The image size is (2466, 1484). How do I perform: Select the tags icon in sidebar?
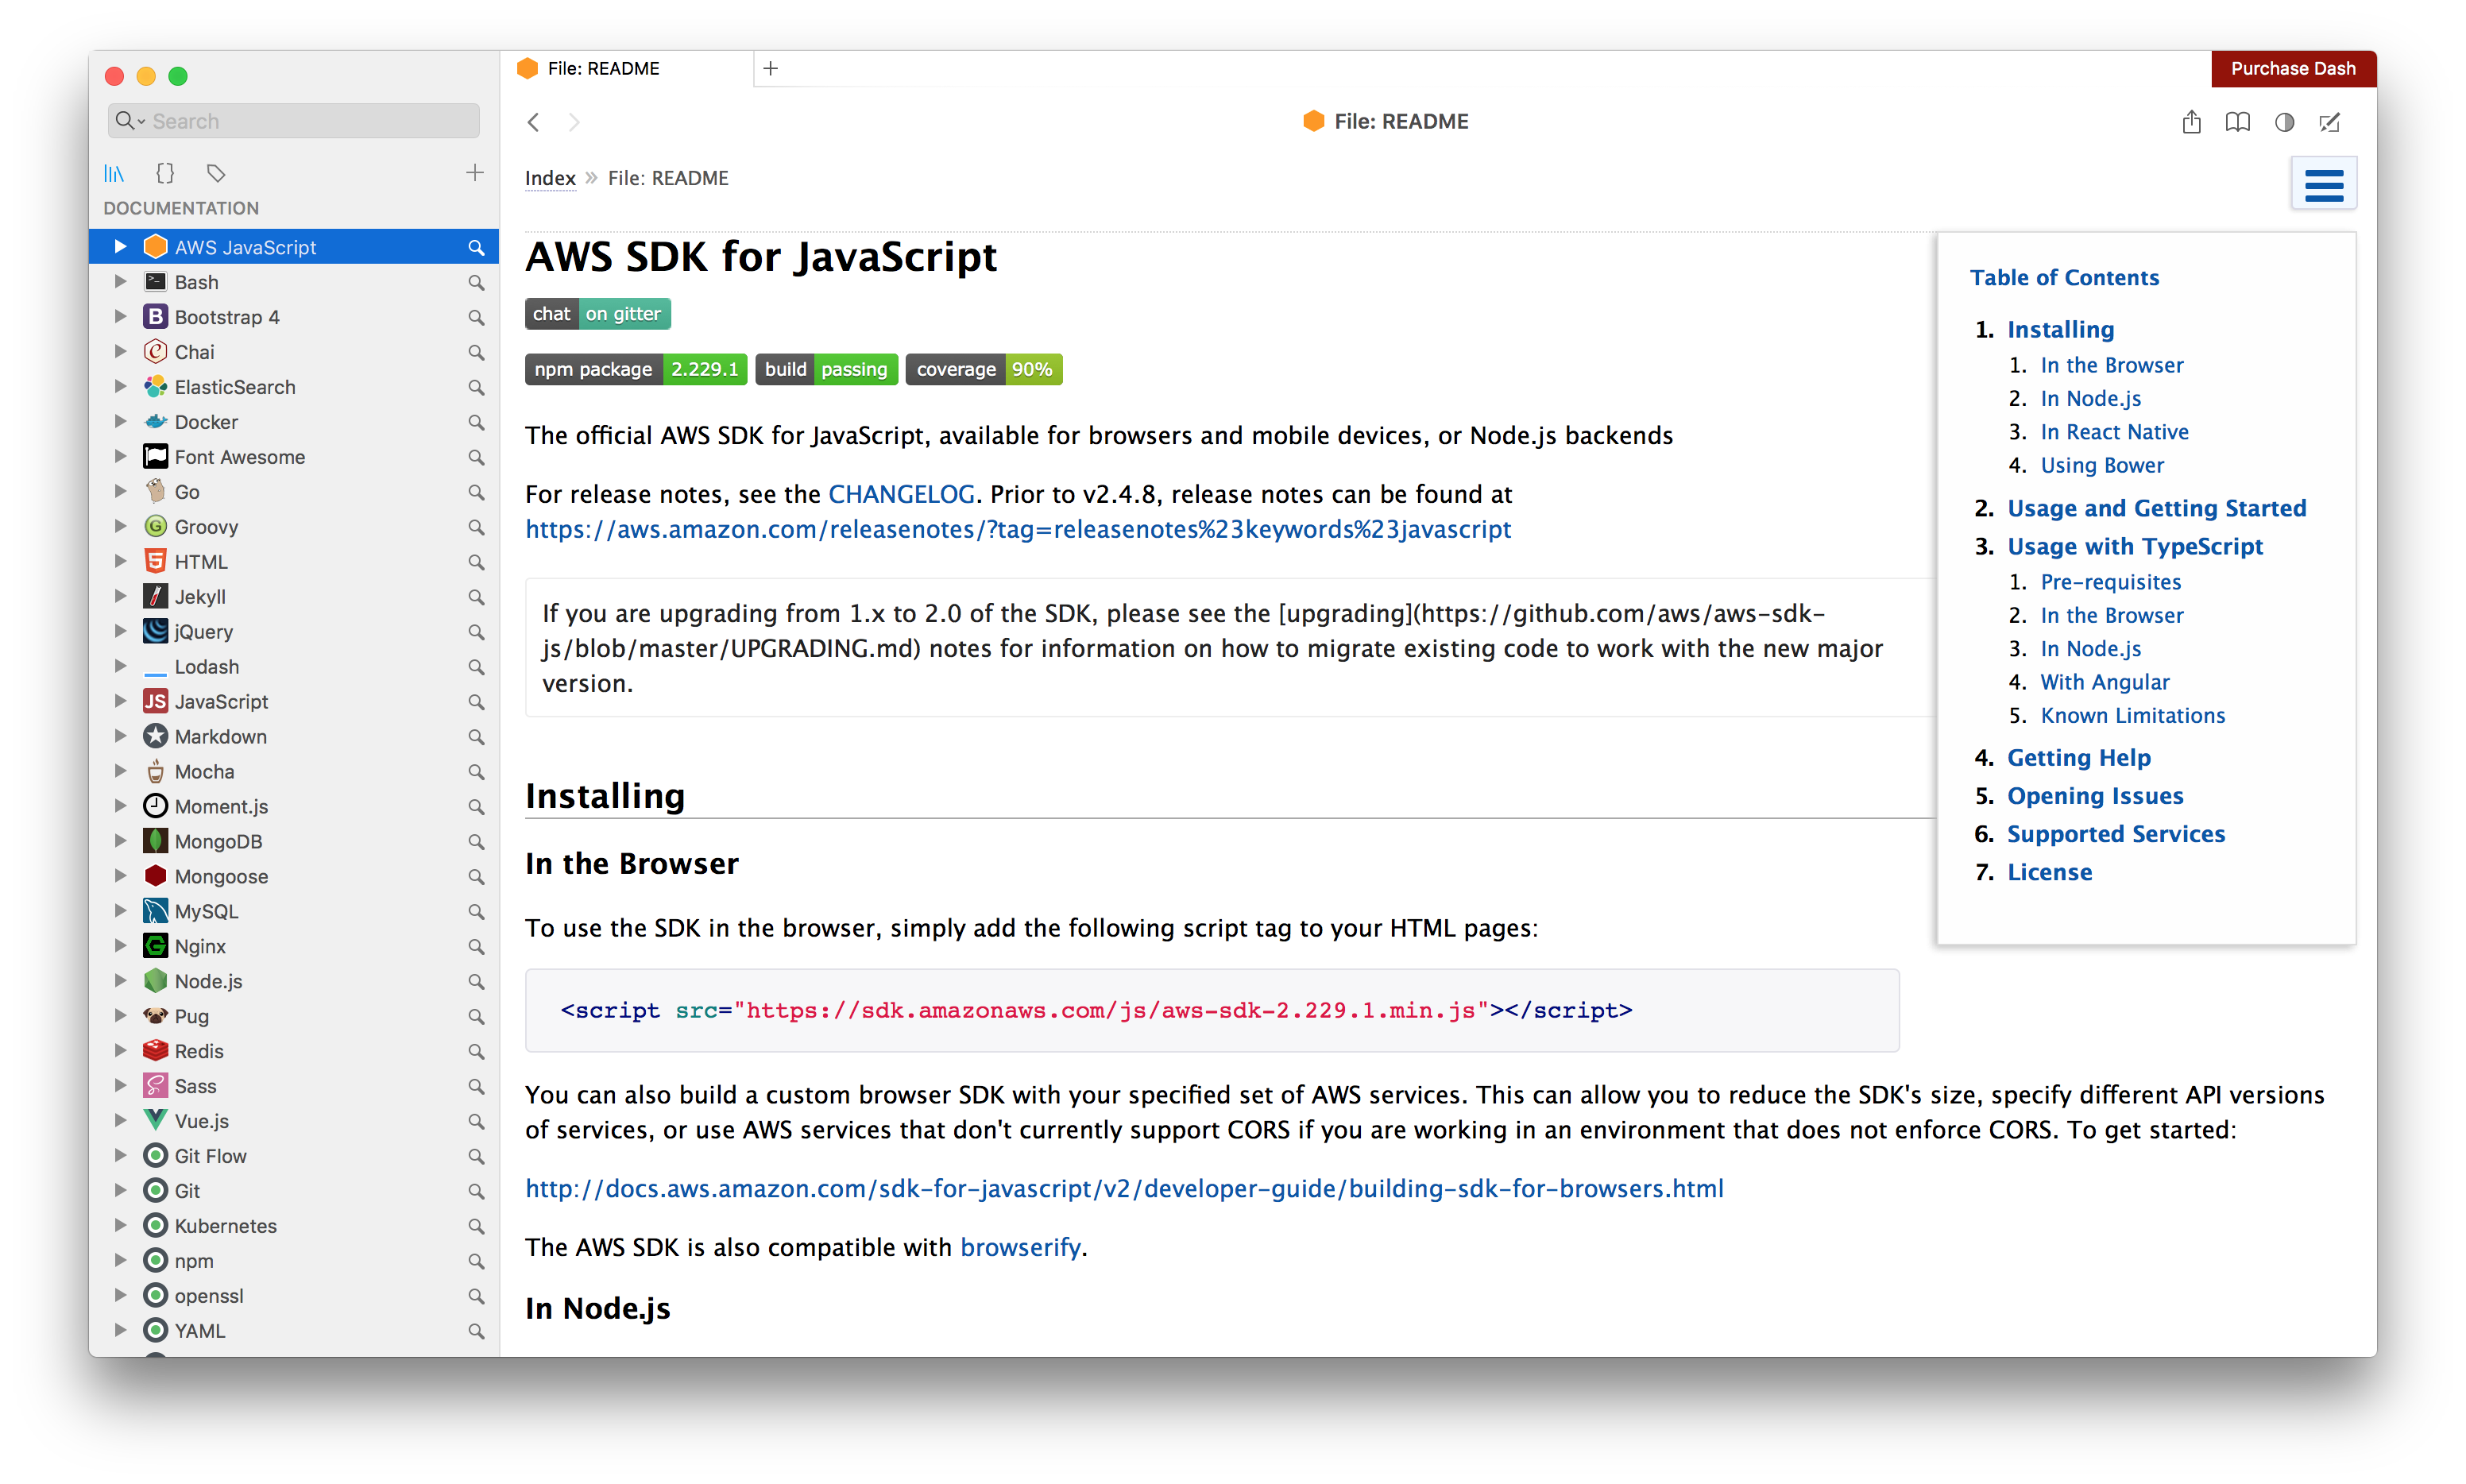[x=216, y=173]
